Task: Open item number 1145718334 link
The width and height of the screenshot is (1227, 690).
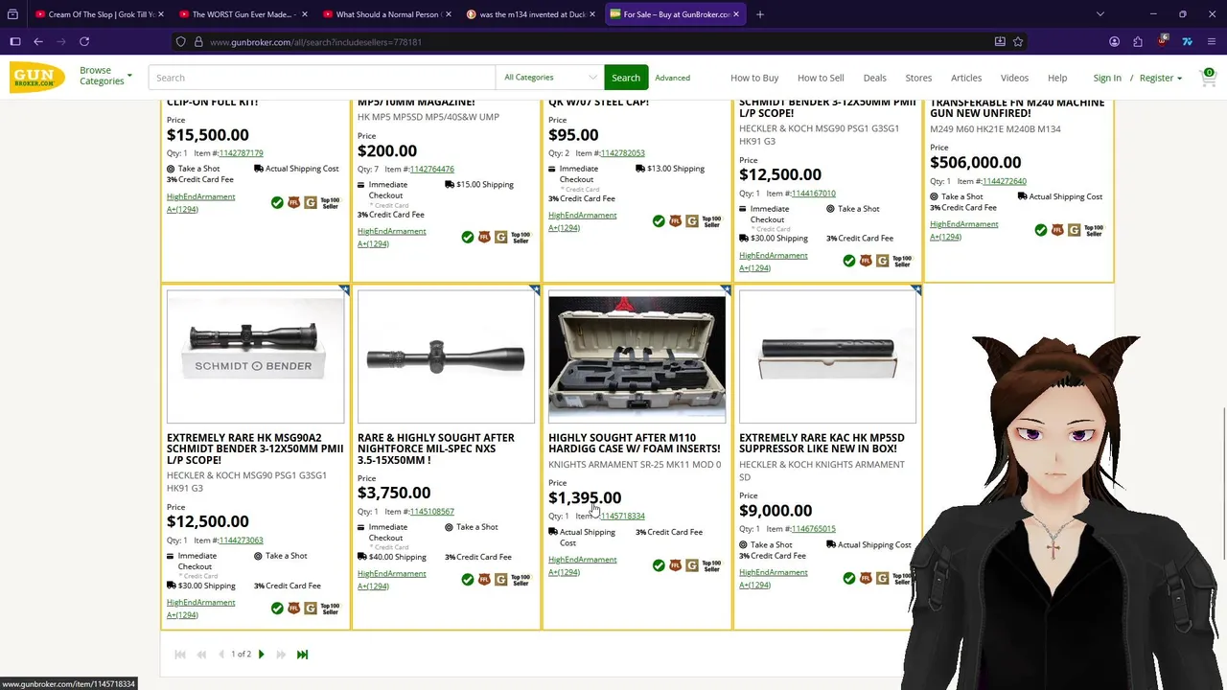Action: 622,516
